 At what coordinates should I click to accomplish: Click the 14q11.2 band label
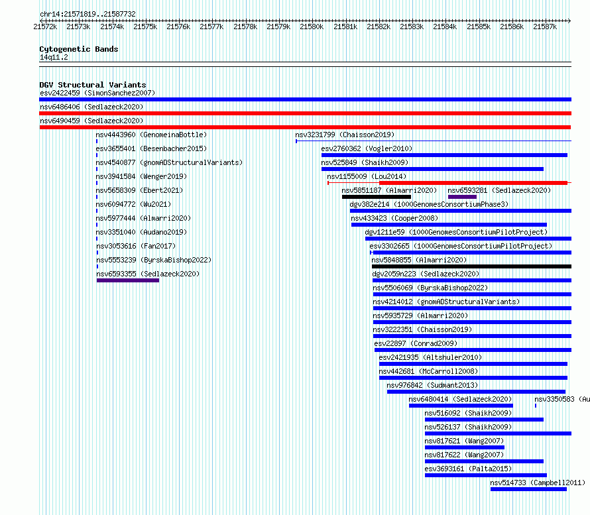coord(54,57)
